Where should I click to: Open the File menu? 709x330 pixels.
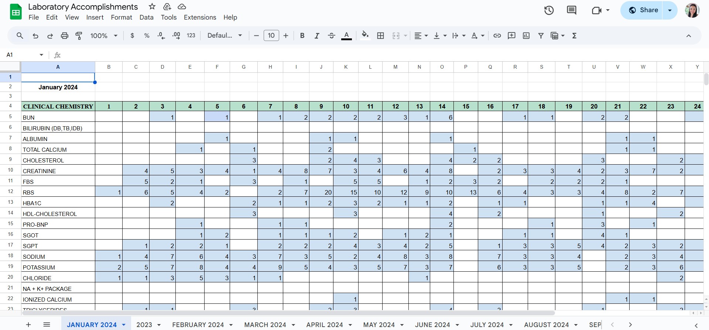[x=34, y=17]
